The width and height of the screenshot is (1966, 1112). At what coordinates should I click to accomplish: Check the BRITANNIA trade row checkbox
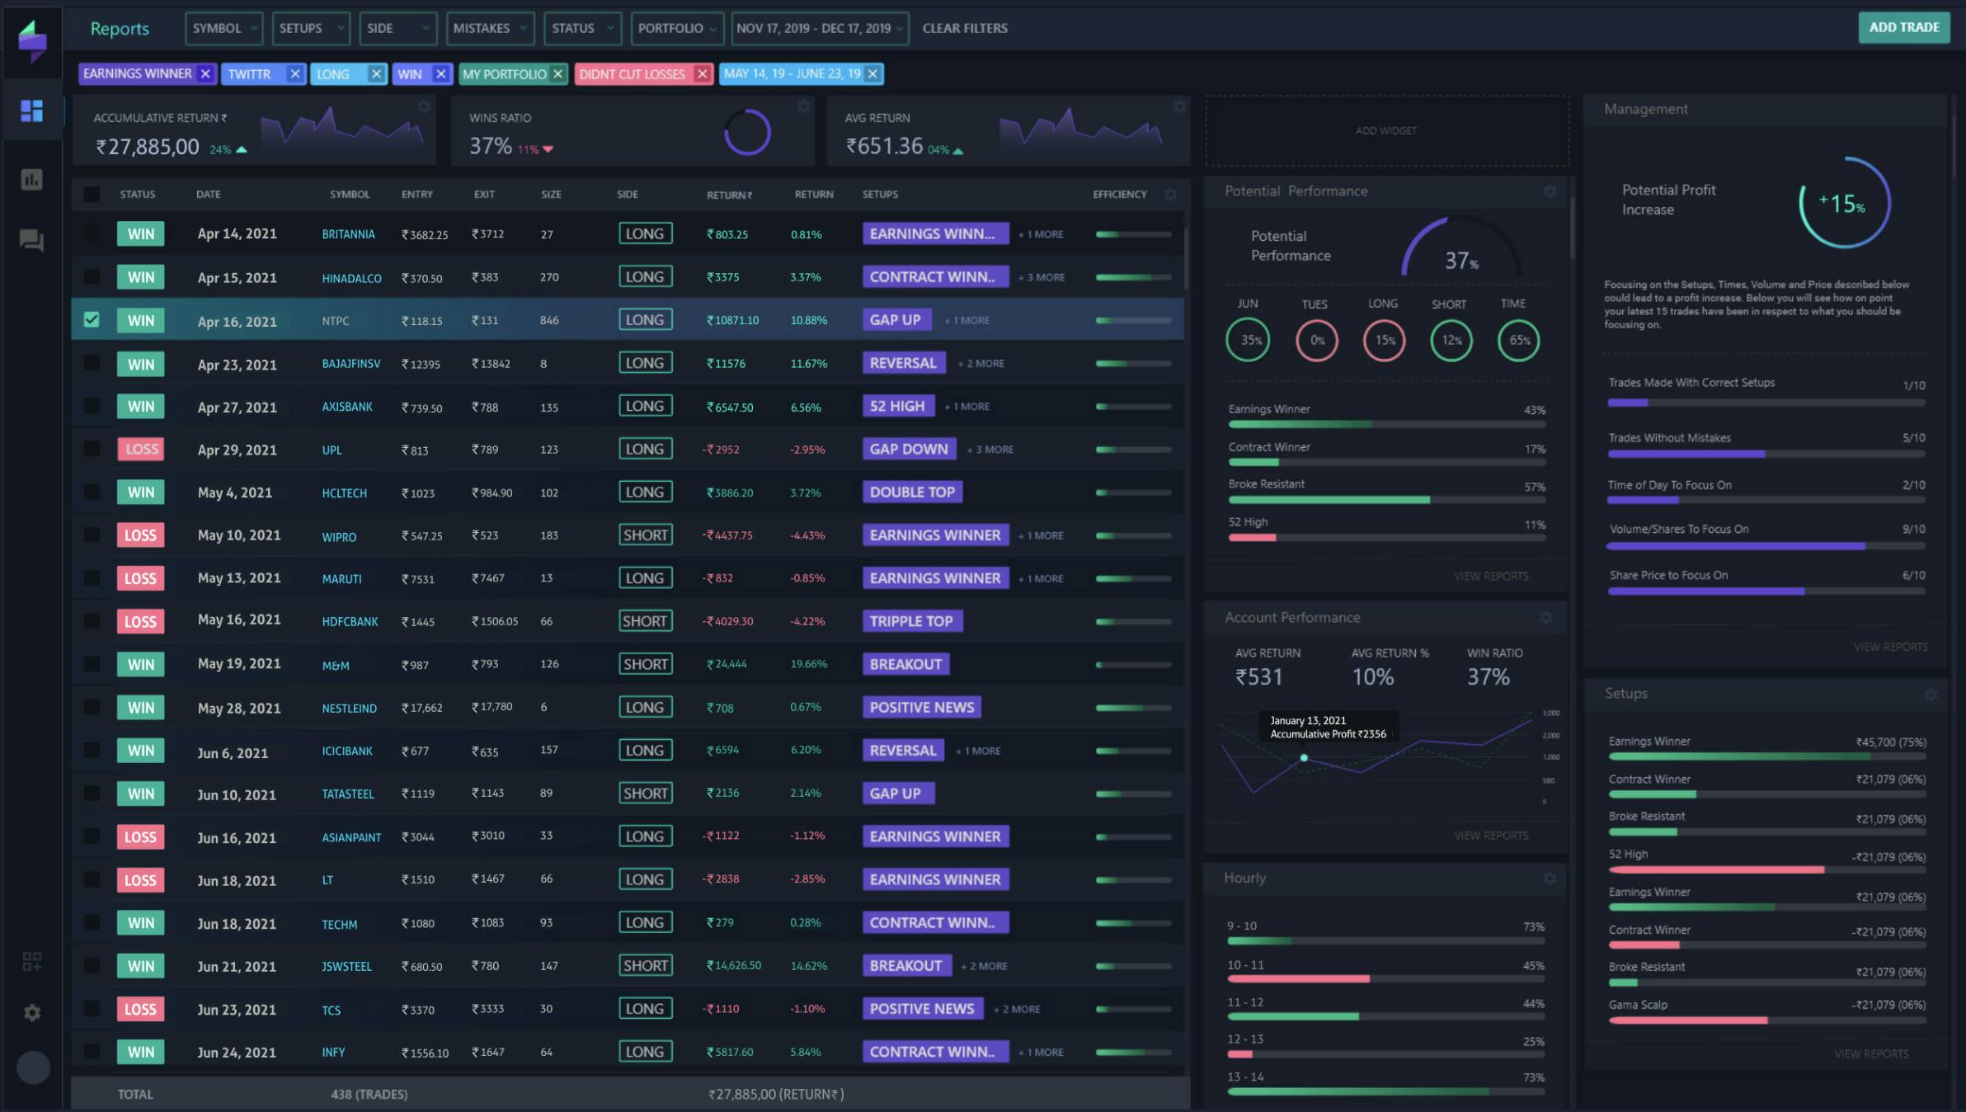[x=92, y=233]
